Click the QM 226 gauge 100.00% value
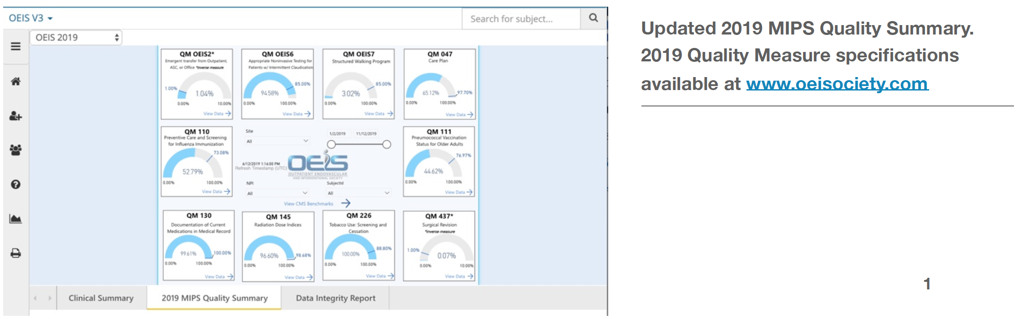Image resolution: width=1018 pixels, height=319 pixels. [351, 254]
